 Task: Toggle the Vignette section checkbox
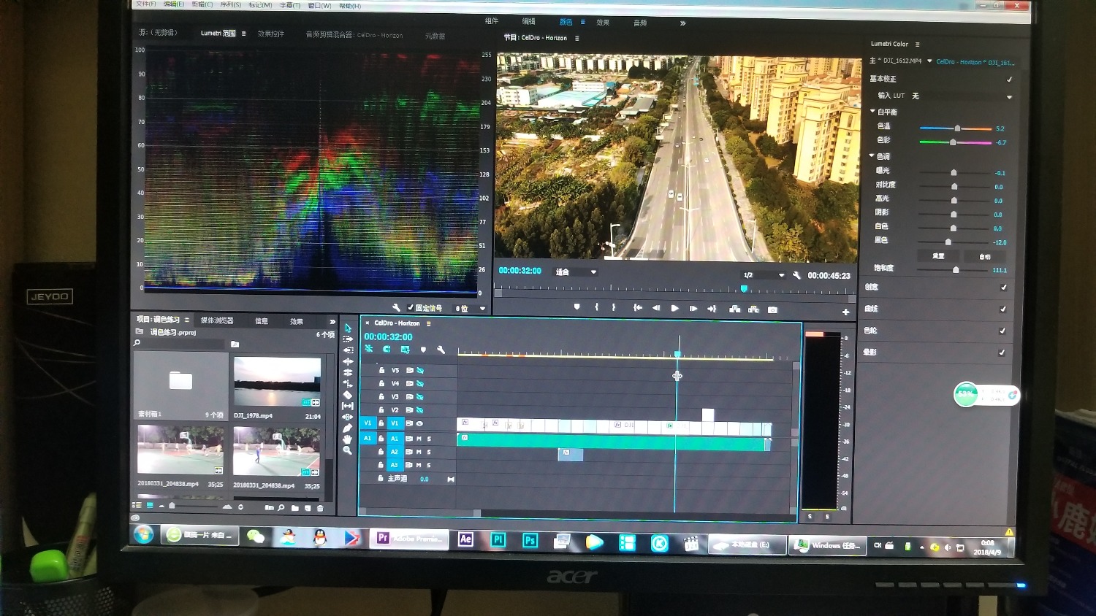point(1001,353)
